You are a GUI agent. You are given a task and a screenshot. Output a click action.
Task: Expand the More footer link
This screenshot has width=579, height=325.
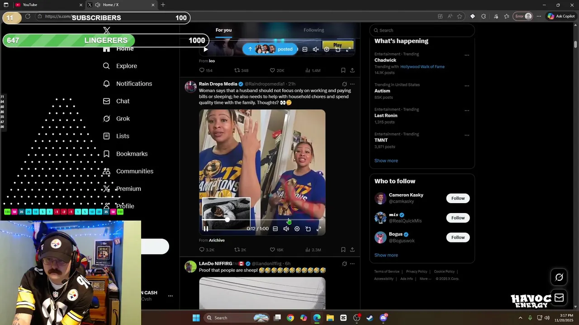pyautogui.click(x=425, y=279)
